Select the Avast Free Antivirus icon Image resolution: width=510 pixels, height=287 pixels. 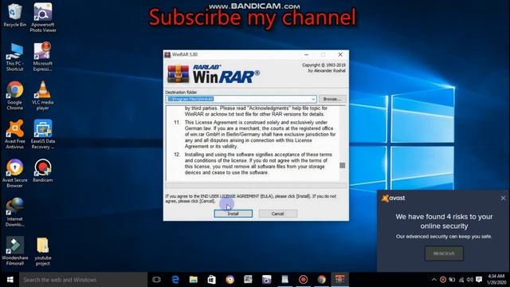coord(14,135)
